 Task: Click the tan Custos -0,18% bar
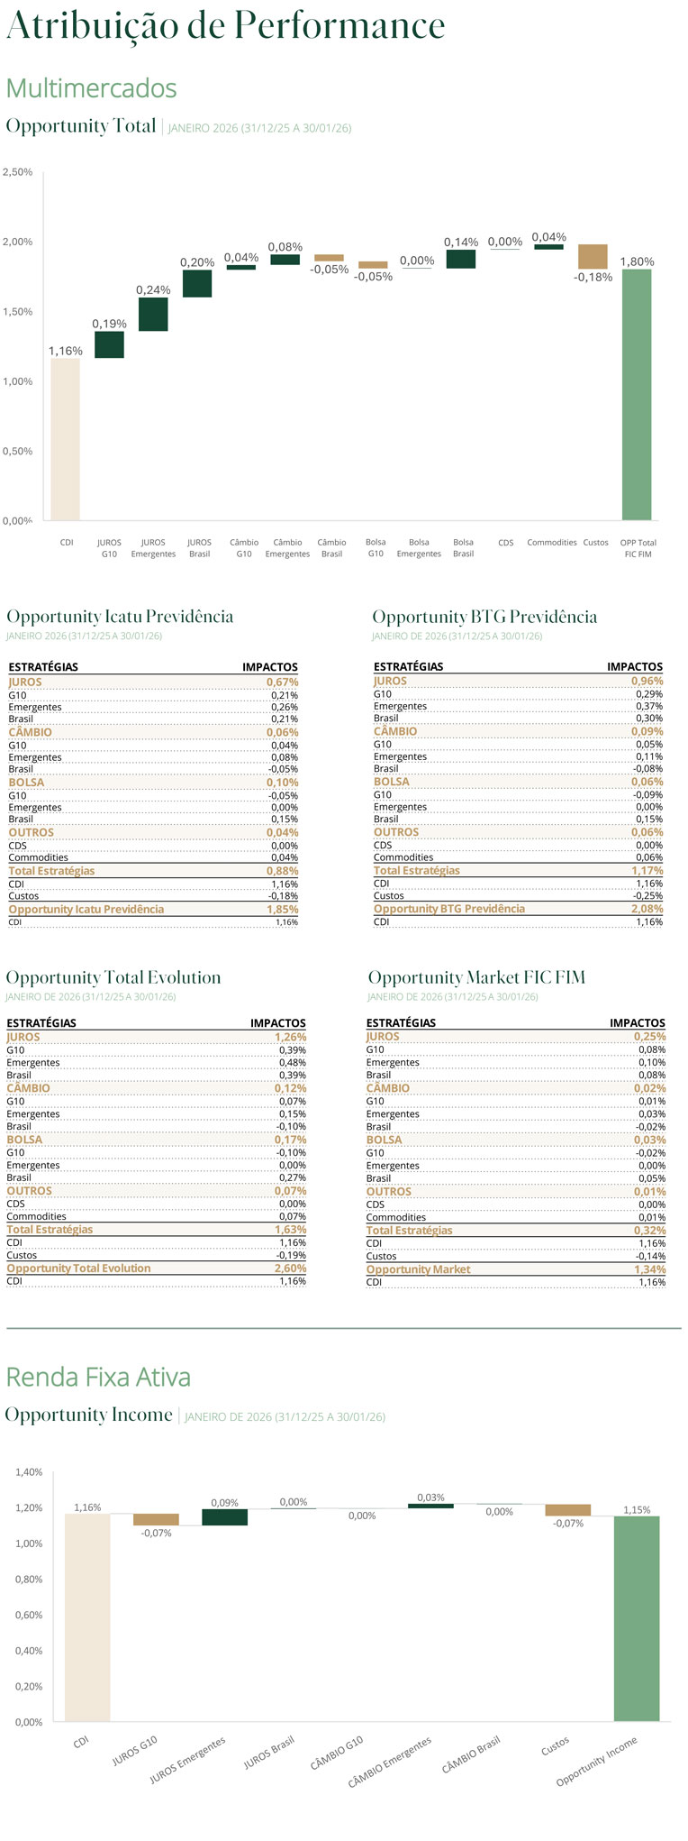pyautogui.click(x=593, y=257)
